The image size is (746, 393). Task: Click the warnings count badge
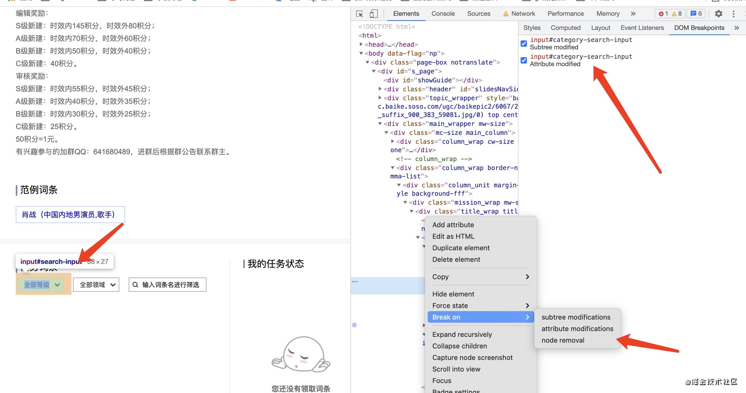pyautogui.click(x=677, y=14)
